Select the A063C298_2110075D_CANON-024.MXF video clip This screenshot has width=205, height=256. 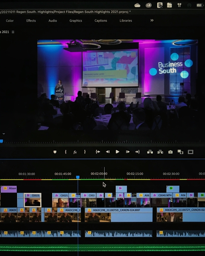(119, 215)
